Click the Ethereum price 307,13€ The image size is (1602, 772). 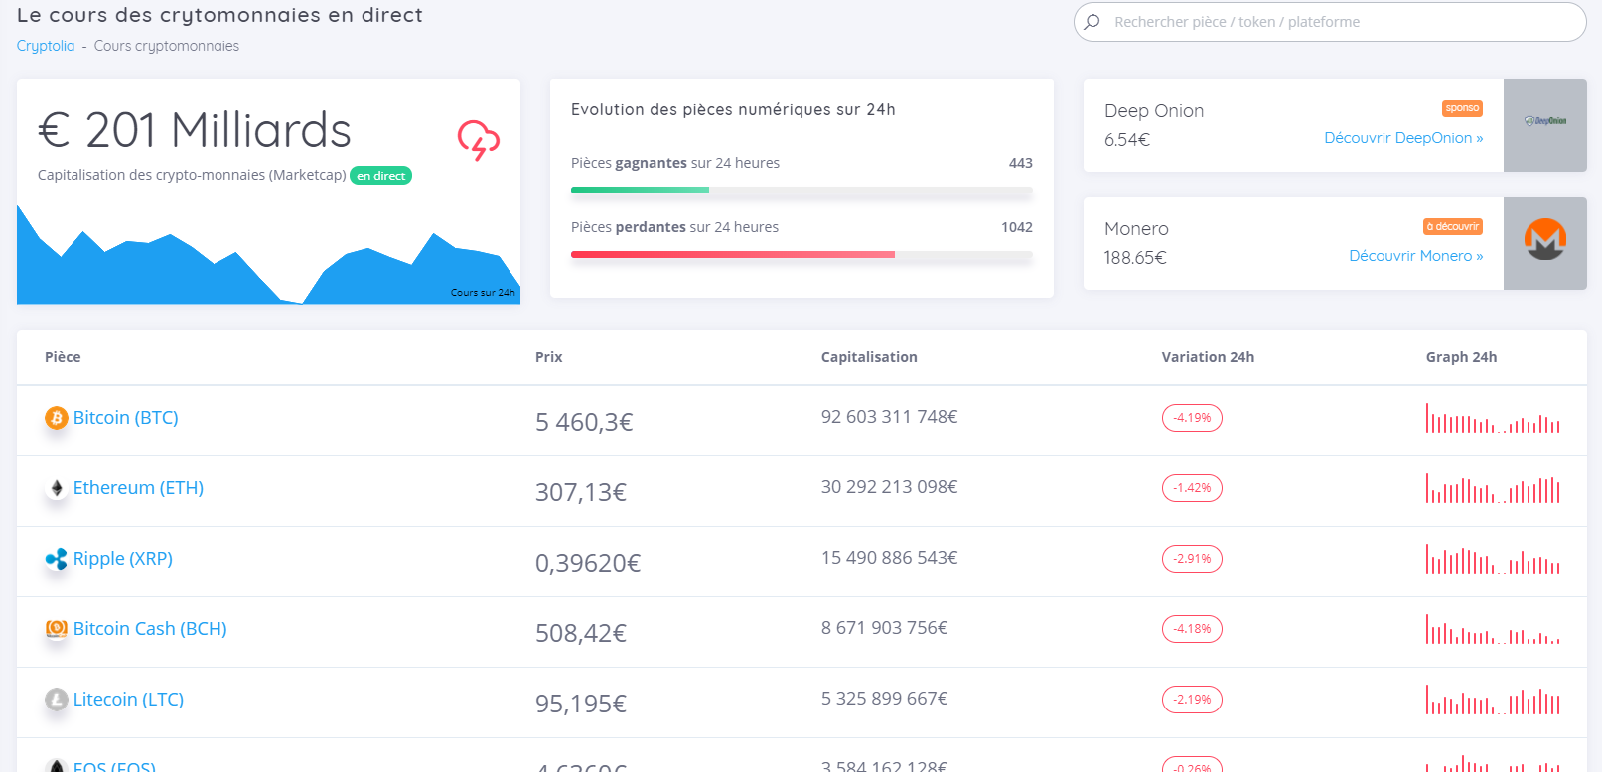coord(581,493)
